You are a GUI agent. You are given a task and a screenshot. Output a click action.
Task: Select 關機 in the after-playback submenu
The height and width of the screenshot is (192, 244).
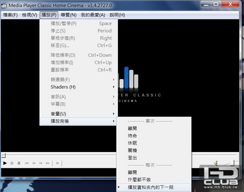(154, 150)
